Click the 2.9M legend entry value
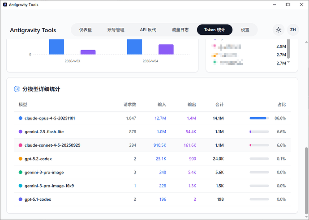Viewport: 309px width, 220px height. coord(281,47)
